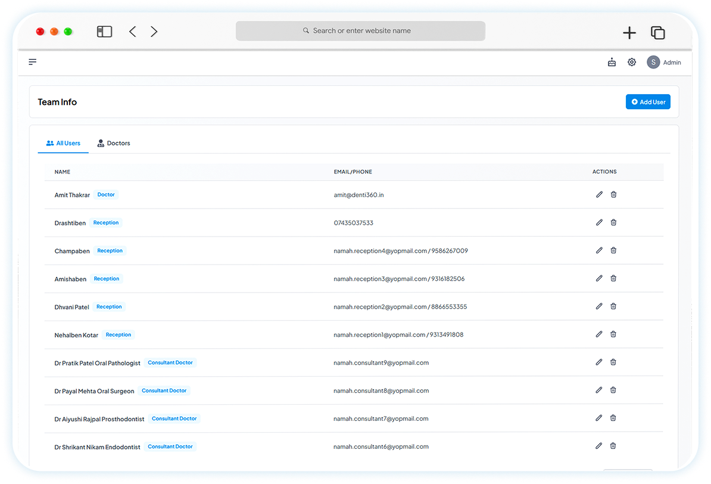Delete Drashtiben from the team
The width and height of the screenshot is (711, 484).
613,222
